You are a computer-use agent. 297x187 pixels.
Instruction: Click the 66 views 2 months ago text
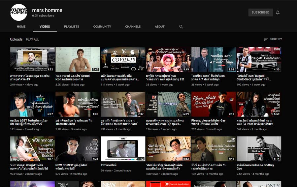(x=116, y=170)
